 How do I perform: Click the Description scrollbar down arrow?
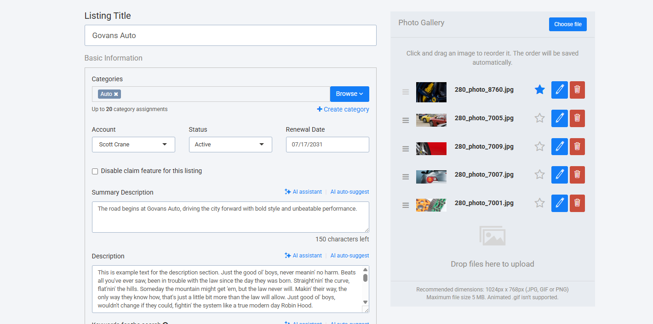(366, 302)
